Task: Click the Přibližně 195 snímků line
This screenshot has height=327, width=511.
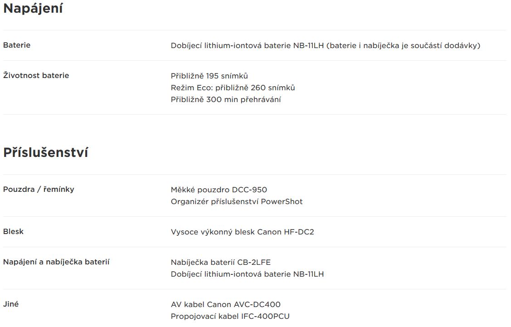Action: tap(209, 76)
